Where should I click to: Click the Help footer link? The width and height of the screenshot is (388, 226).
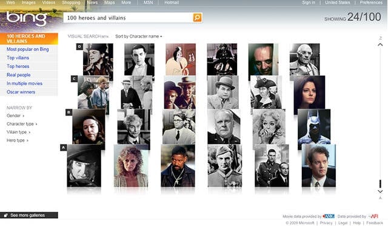coord(356,223)
